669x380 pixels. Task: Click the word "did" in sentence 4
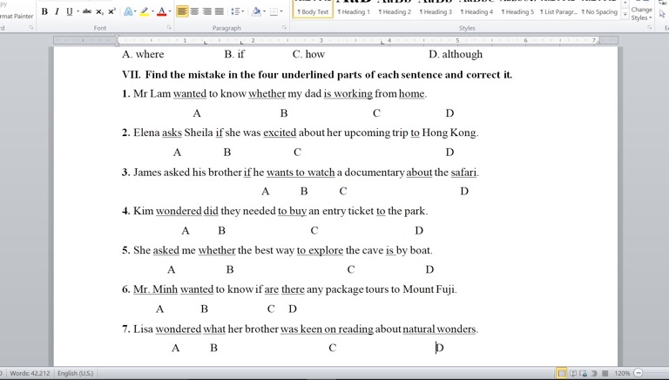pos(211,211)
